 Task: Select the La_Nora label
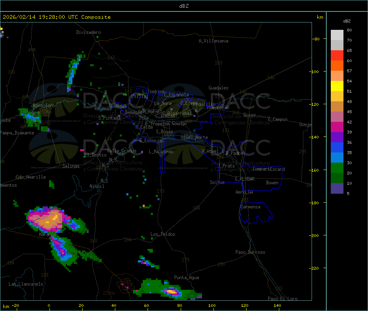163,103
